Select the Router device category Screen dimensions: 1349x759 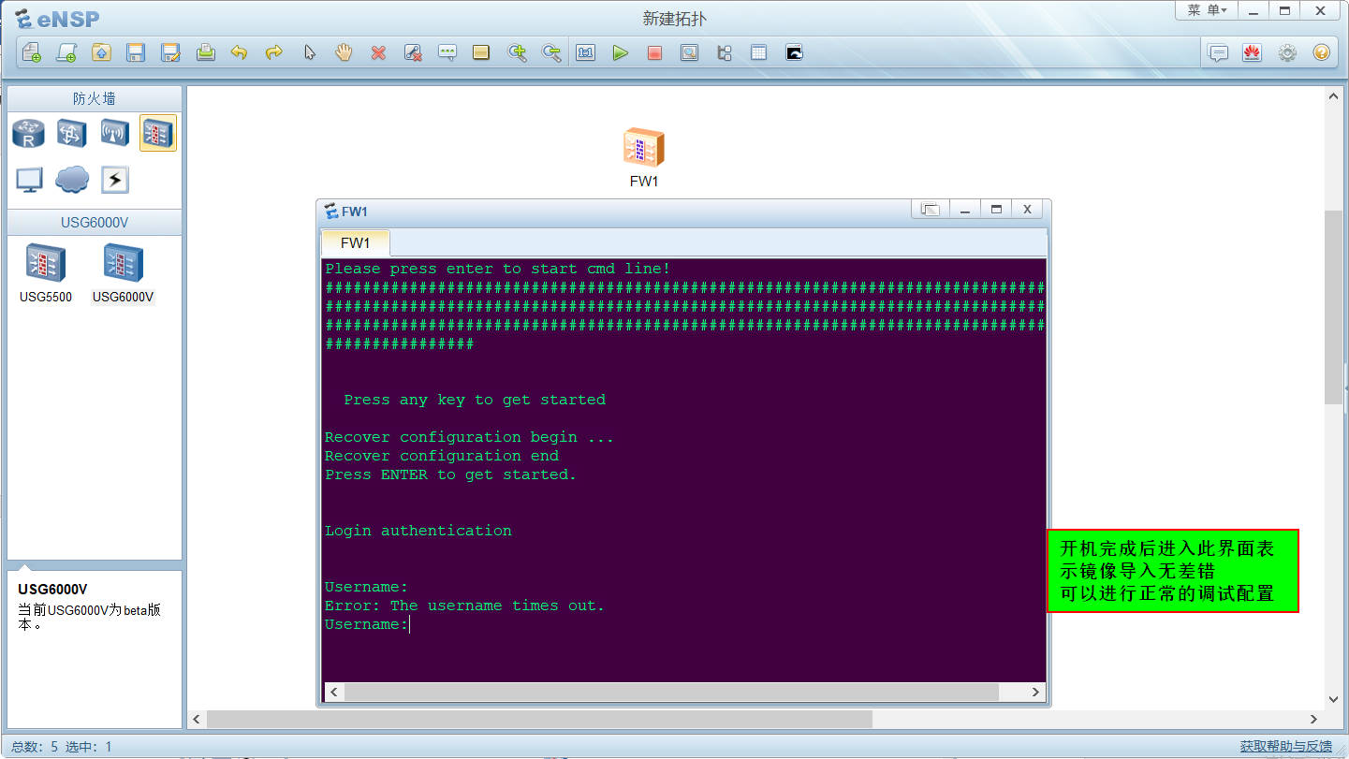28,133
